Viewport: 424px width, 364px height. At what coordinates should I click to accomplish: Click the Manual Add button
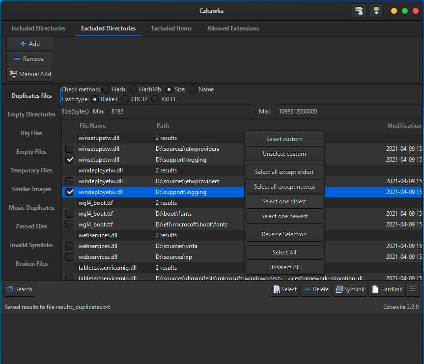30,74
